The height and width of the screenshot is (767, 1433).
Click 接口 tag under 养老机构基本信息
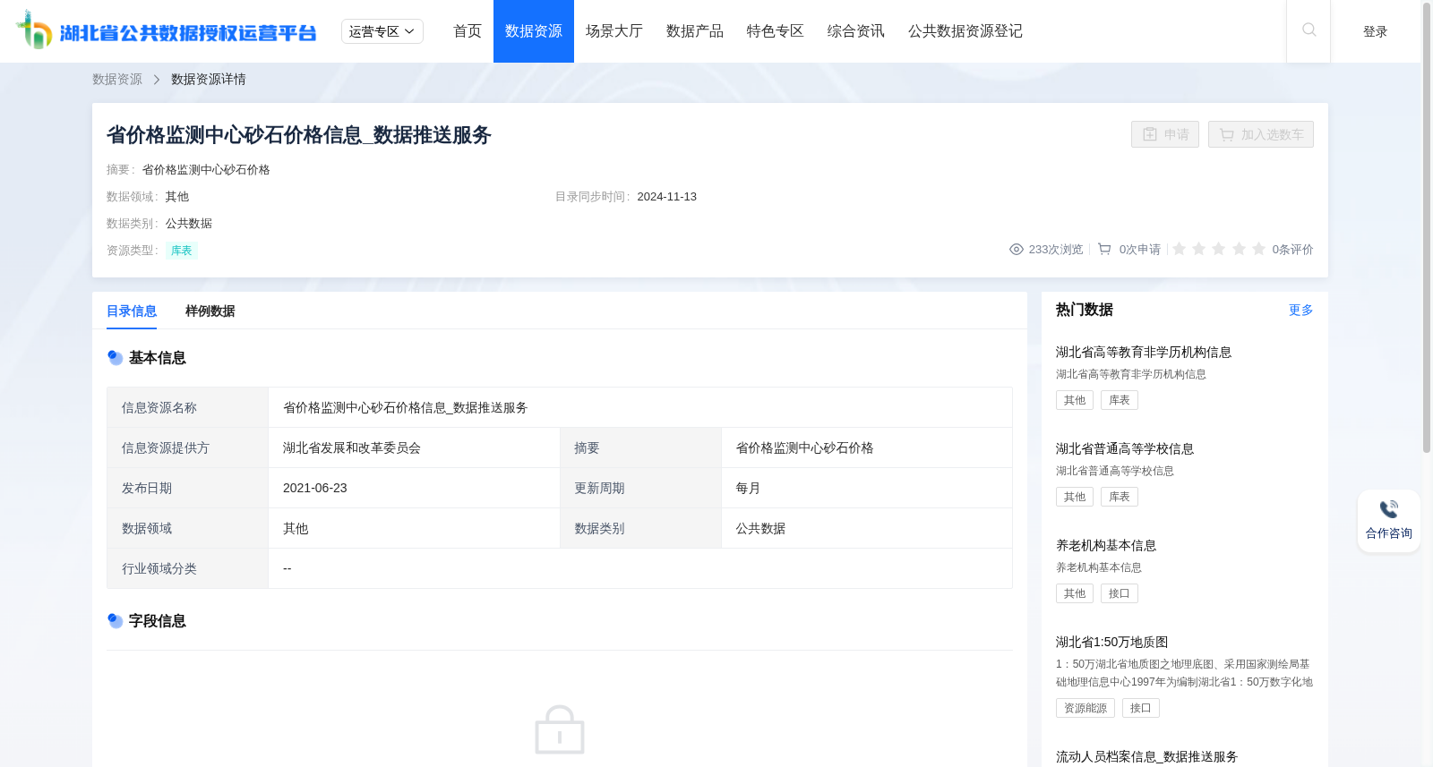pyautogui.click(x=1120, y=593)
